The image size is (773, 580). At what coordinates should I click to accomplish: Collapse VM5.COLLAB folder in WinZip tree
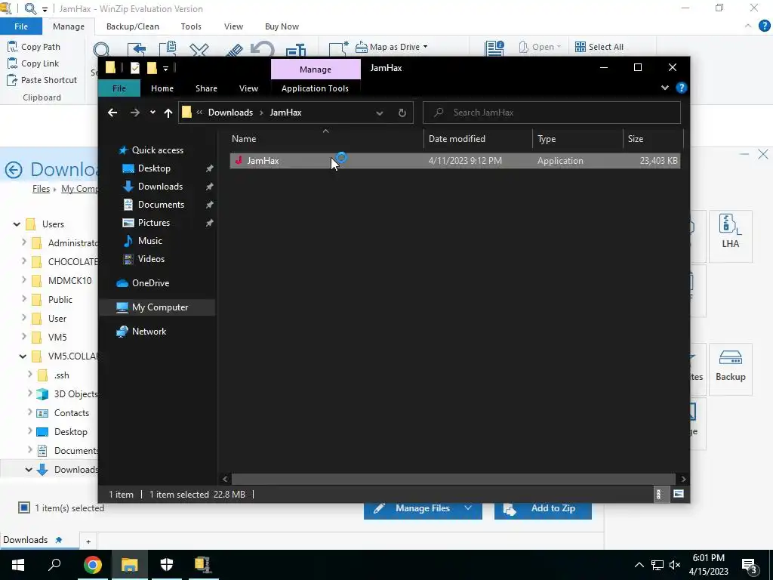[x=23, y=356]
